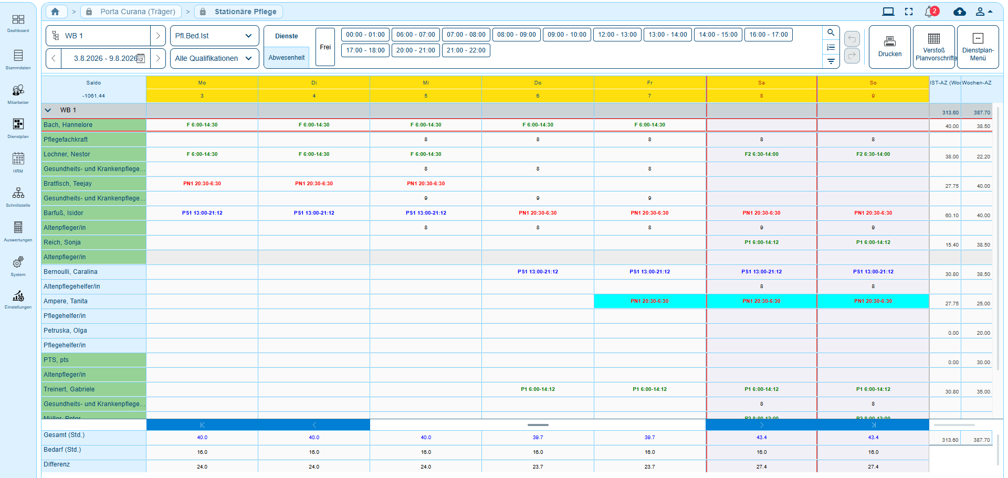The height and width of the screenshot is (478, 1008).
Task: Collapse the WB 1 group row
Action: (48, 110)
